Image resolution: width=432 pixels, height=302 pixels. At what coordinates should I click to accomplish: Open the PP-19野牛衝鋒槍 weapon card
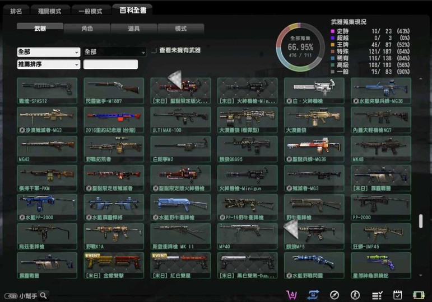248,207
